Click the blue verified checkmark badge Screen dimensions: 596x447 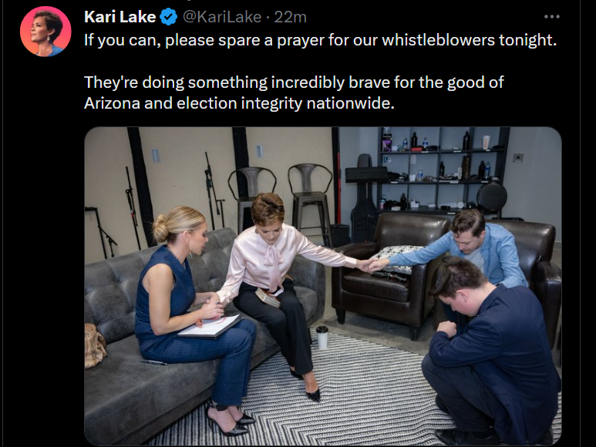(168, 17)
